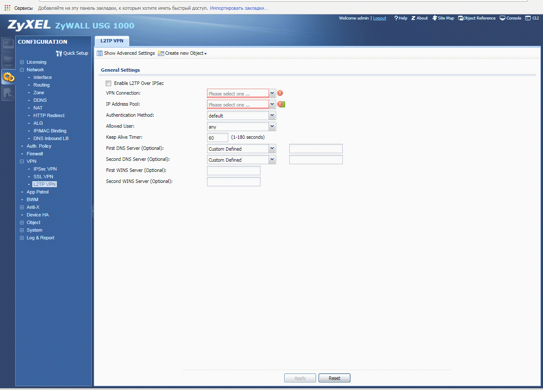
Task: Open Device HA in the sidebar
Action: point(37,215)
